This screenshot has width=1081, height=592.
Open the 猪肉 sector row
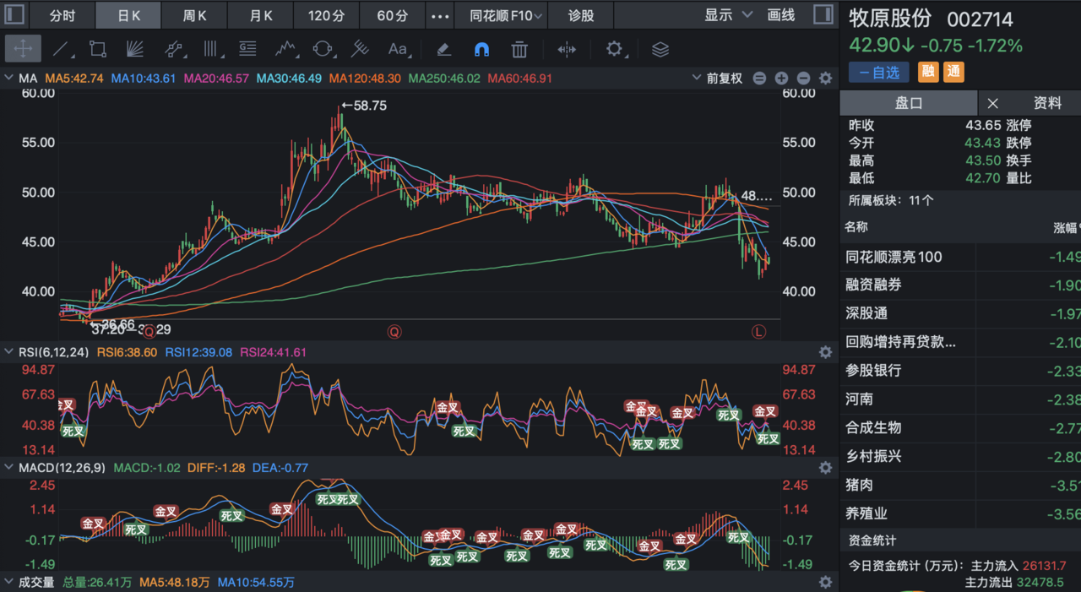[x=960, y=485]
